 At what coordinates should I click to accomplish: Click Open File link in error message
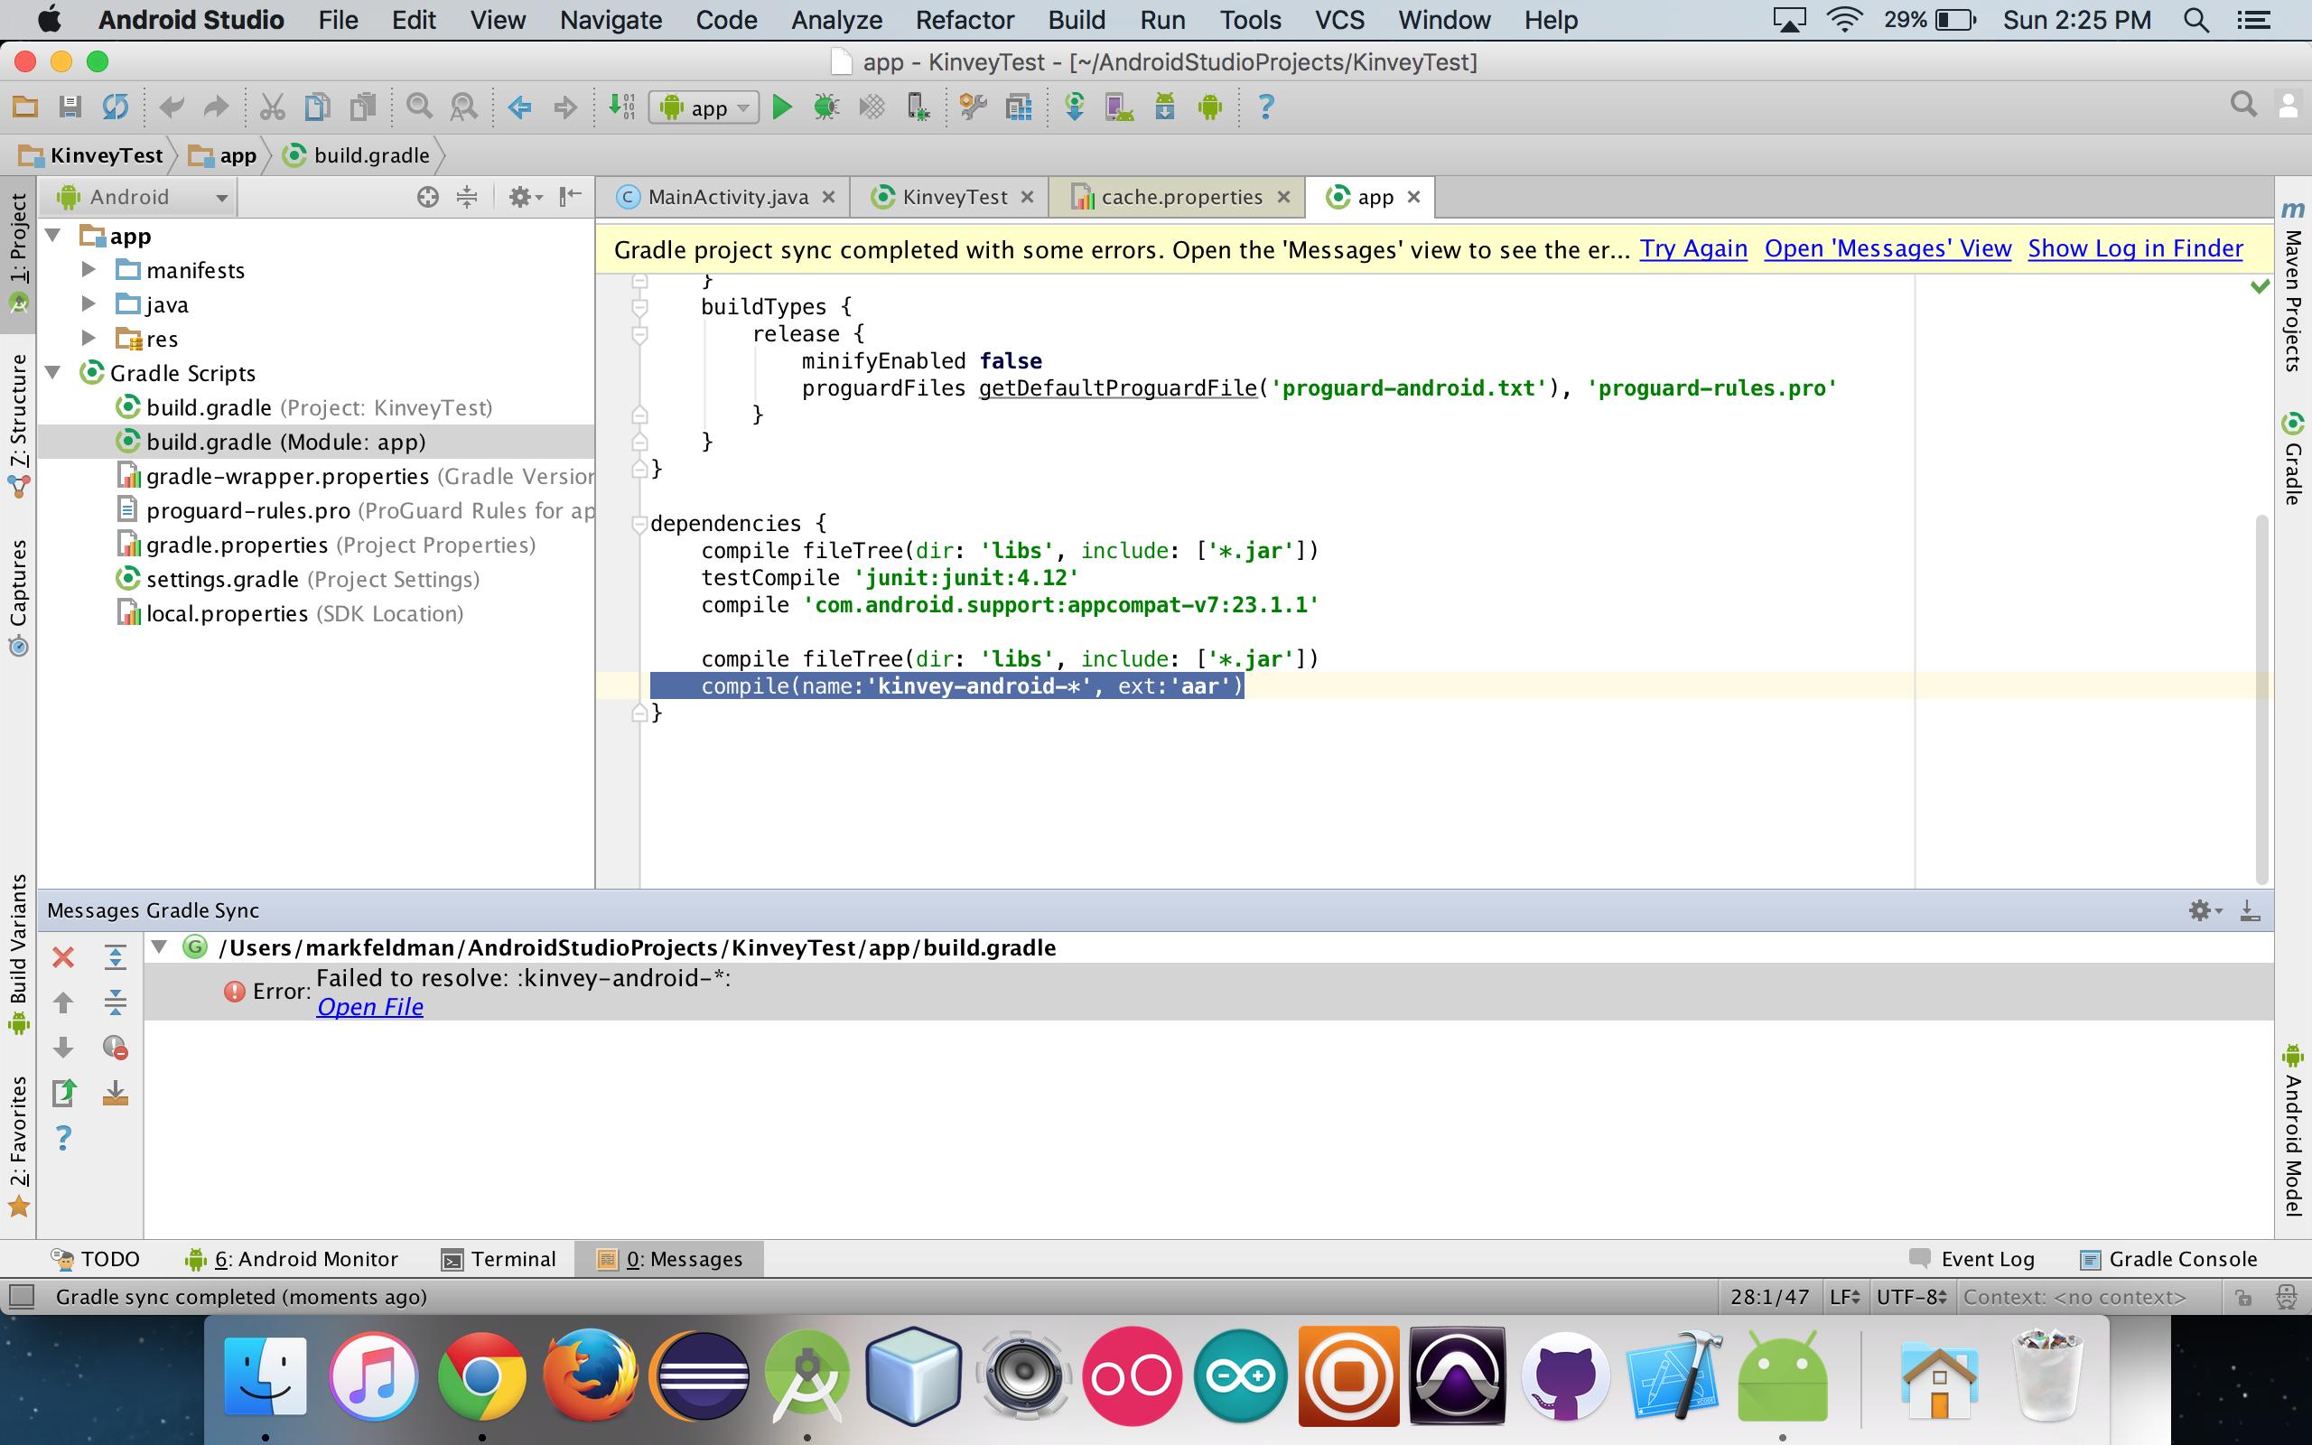click(x=369, y=1007)
